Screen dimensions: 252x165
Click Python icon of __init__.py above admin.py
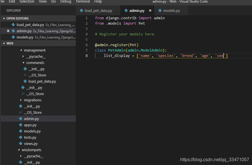coord(21,106)
